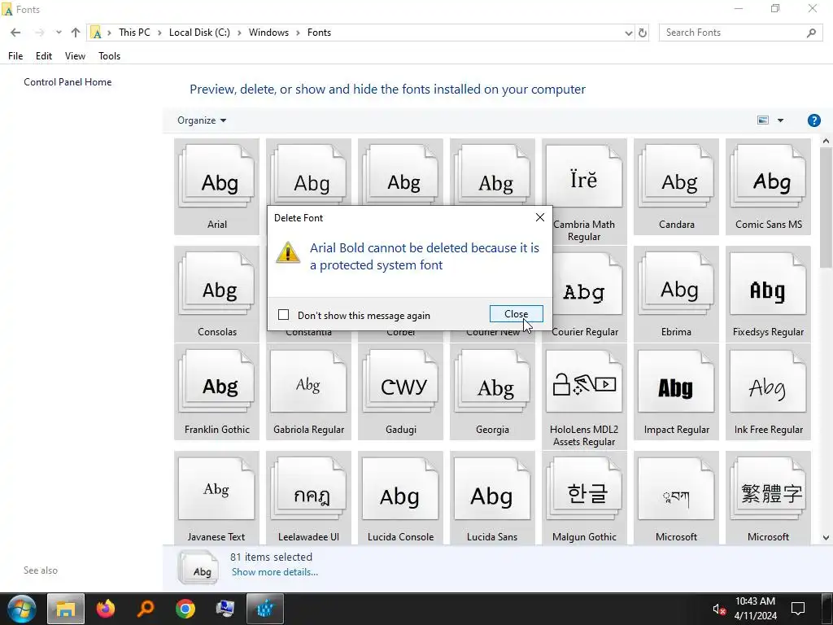
Task: Open Control Panel Home link
Action: [x=68, y=82]
